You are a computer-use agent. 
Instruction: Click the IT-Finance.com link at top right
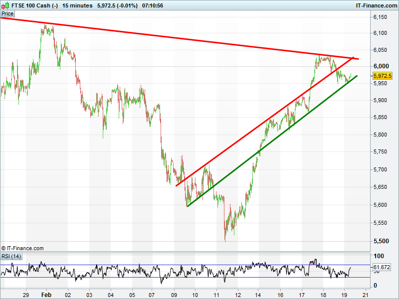pos(375,5)
